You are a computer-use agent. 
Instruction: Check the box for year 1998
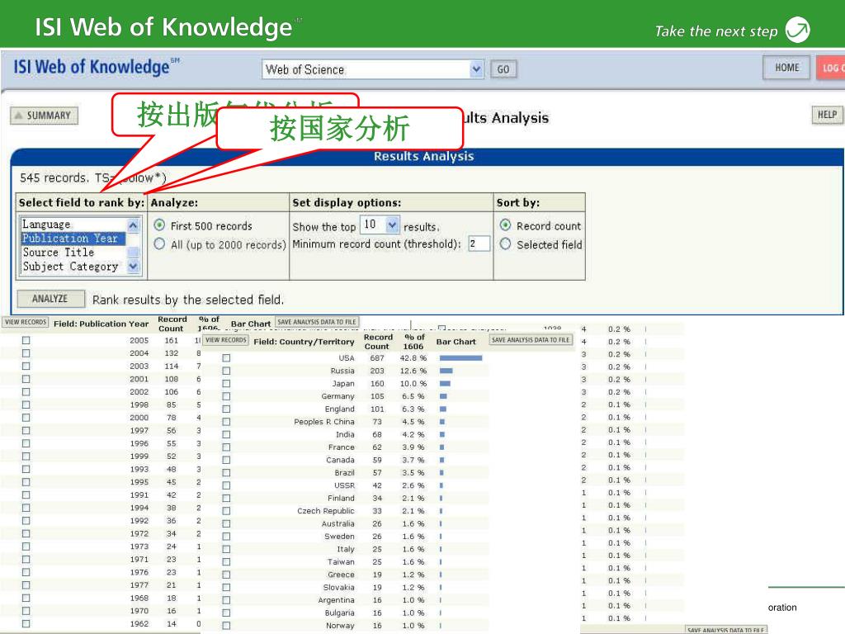tap(26, 405)
